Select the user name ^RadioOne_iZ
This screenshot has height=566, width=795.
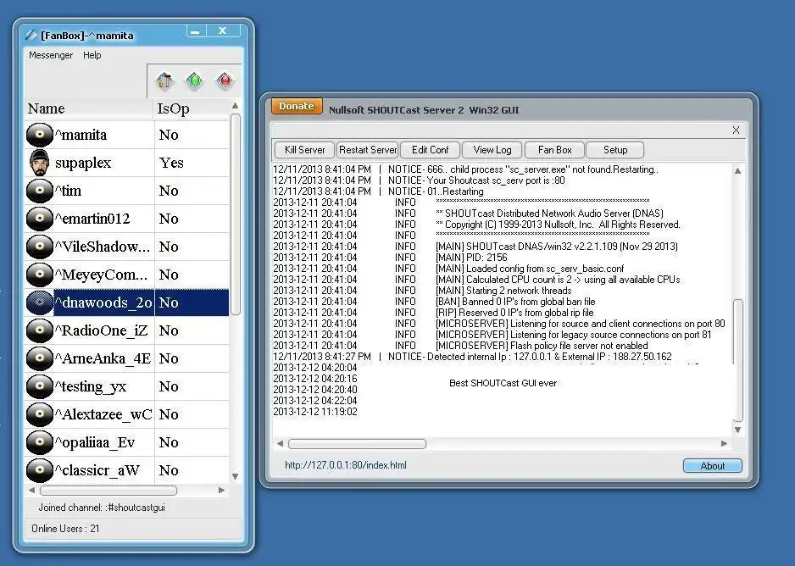click(x=102, y=331)
